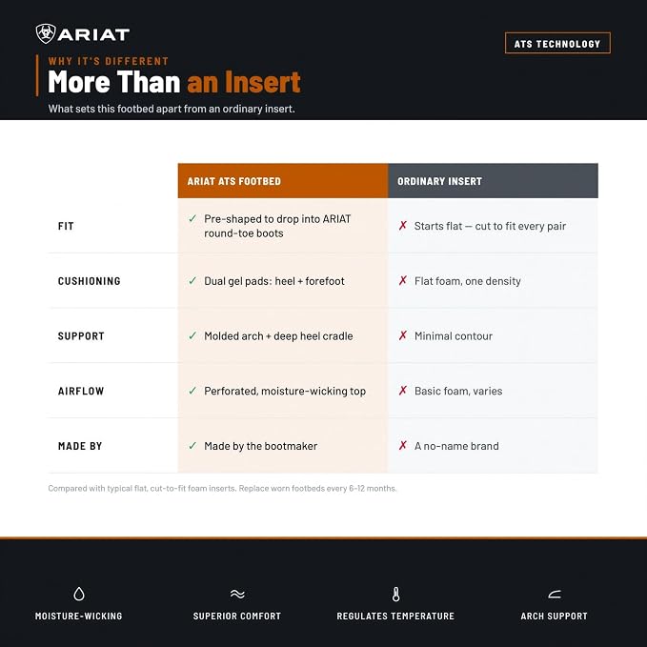Click the AIRFLOW row label

[x=81, y=391]
